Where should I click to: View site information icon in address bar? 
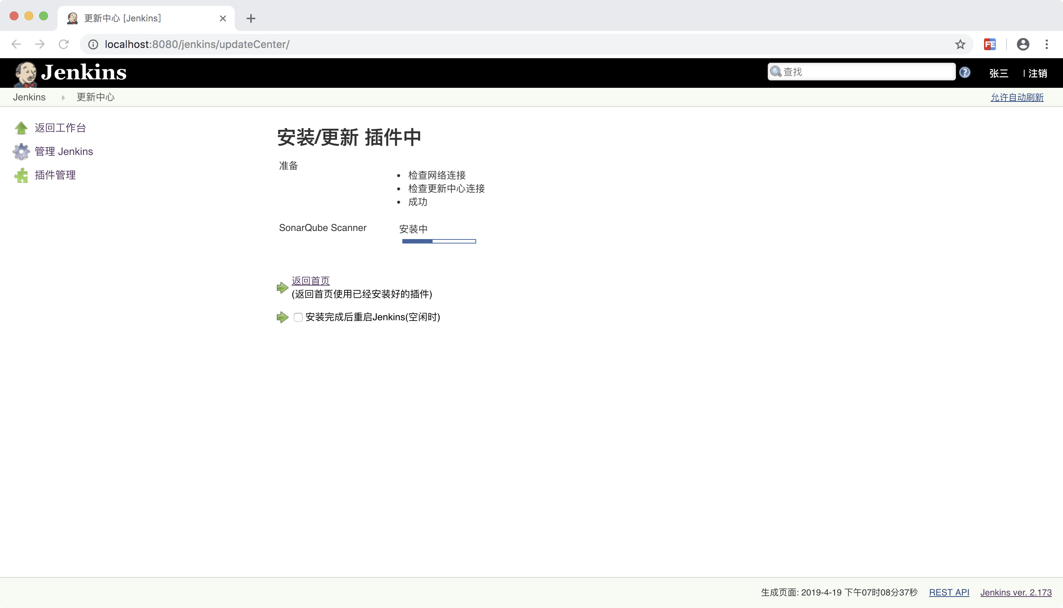[x=93, y=44]
